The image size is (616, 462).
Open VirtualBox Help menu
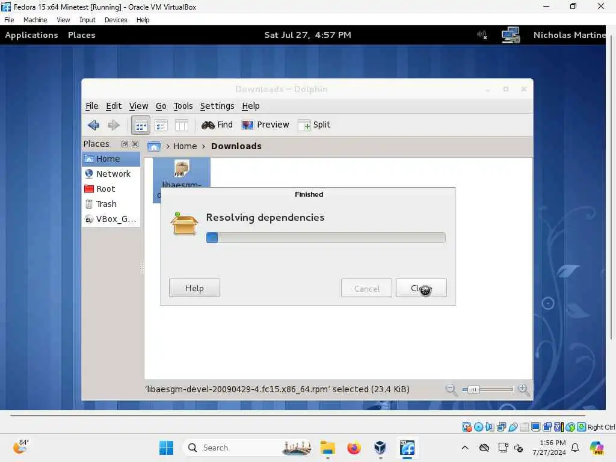[x=143, y=20]
